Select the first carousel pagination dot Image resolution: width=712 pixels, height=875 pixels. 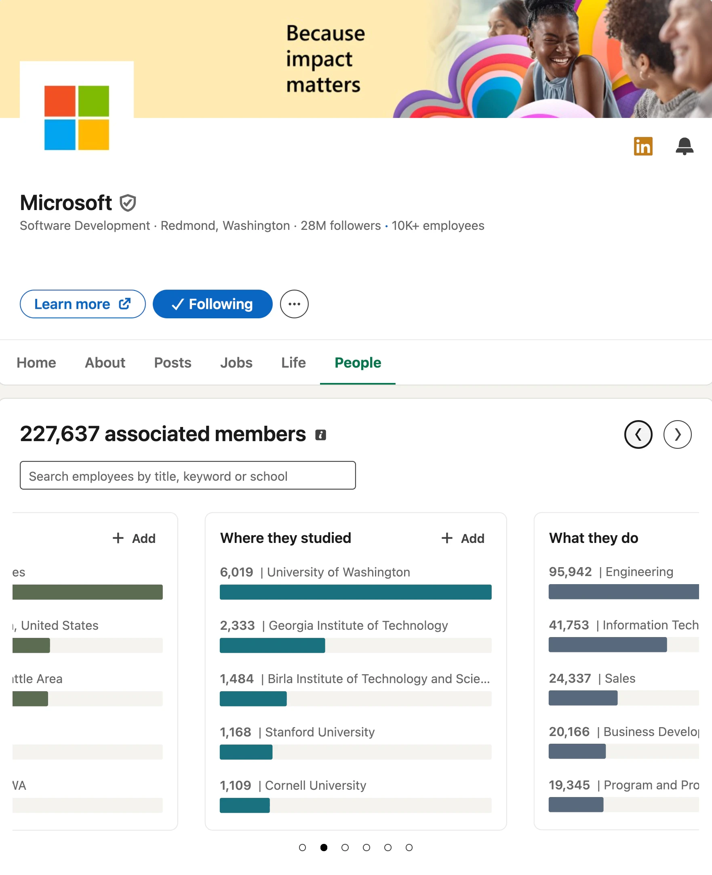tap(302, 848)
